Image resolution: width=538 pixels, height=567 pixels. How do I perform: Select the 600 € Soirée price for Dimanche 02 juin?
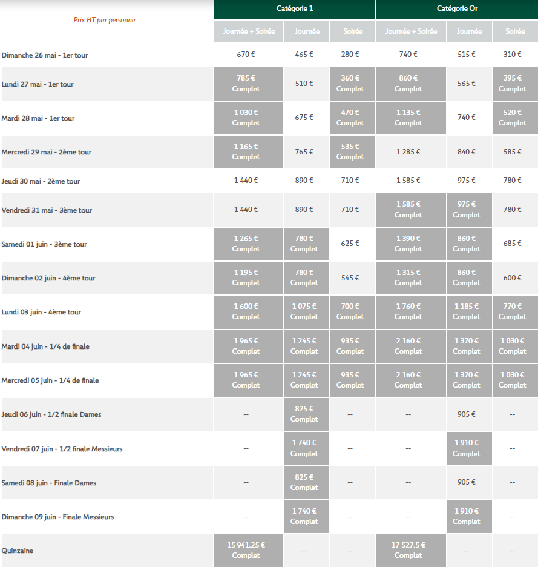click(512, 278)
